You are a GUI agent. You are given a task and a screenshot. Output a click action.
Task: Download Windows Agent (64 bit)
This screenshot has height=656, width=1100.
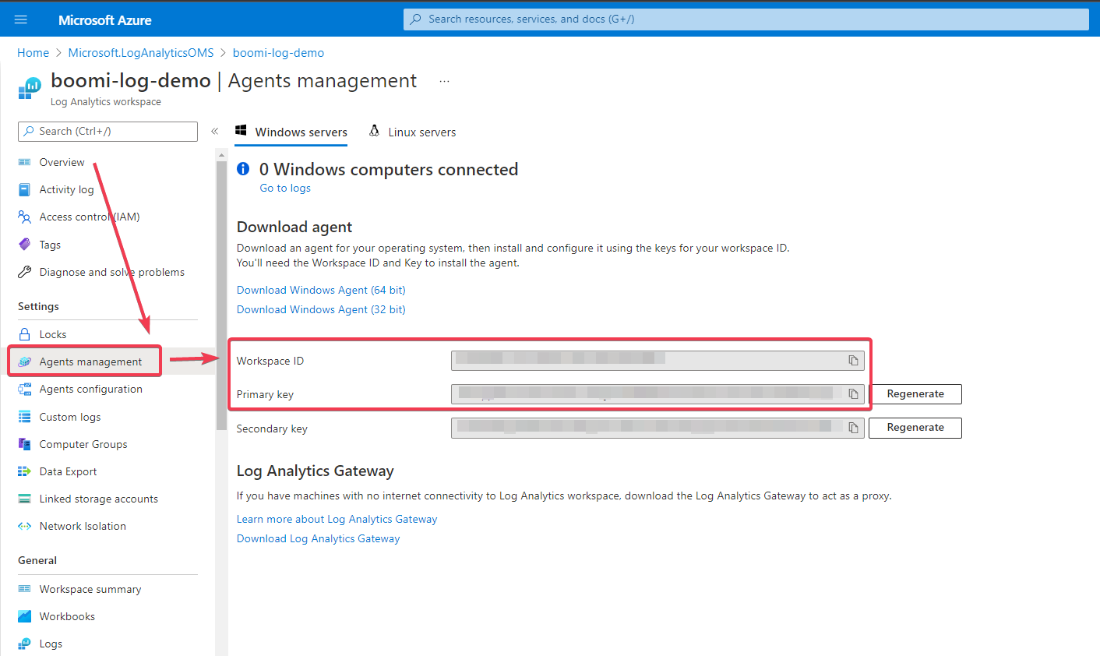click(x=320, y=289)
